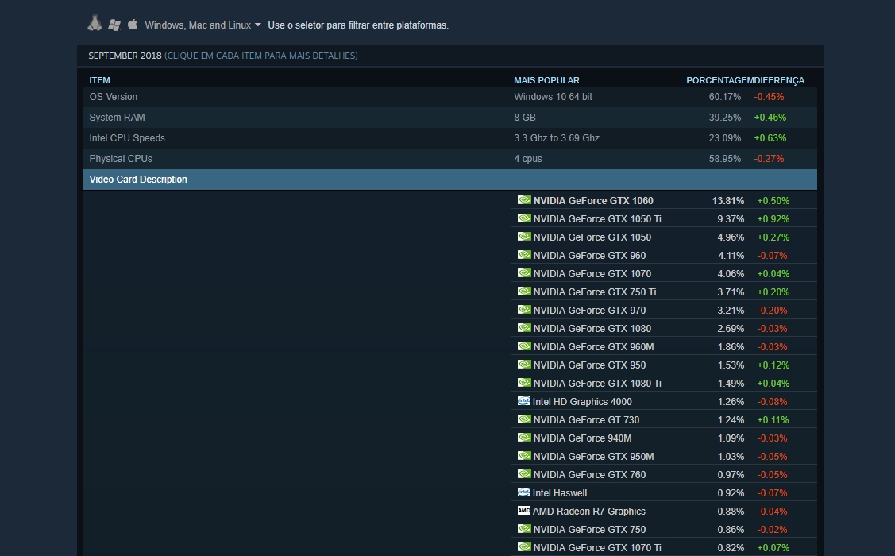This screenshot has height=556, width=895.
Task: Expand the Intel CPU Speeds row
Action: click(x=449, y=138)
